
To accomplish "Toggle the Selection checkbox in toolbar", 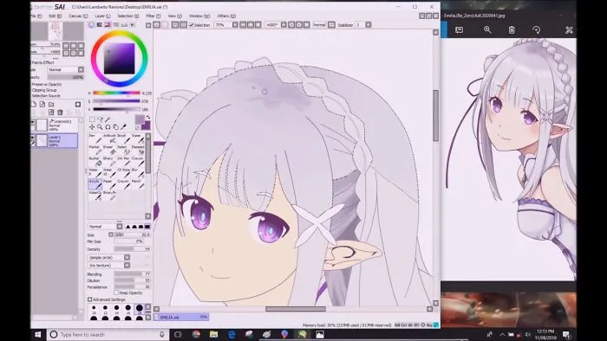I will click(x=191, y=25).
